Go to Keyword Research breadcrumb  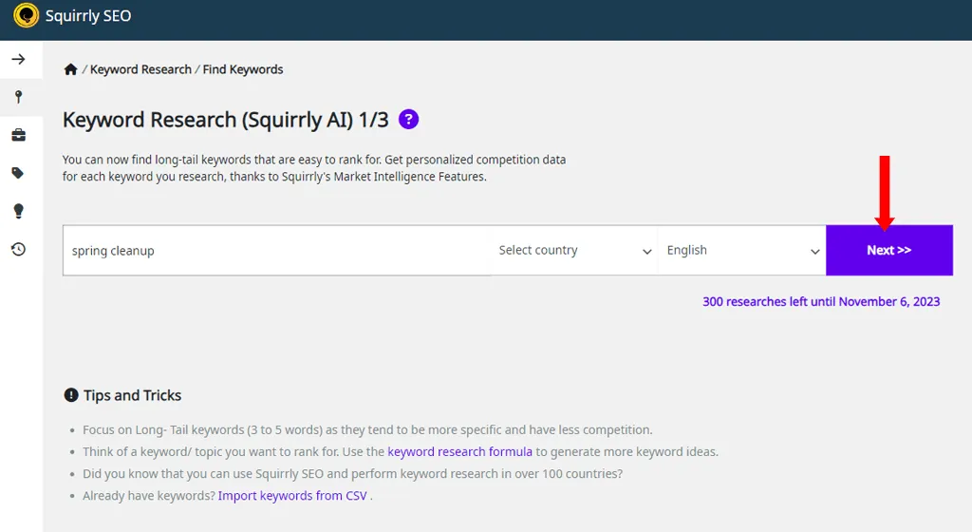pyautogui.click(x=140, y=69)
